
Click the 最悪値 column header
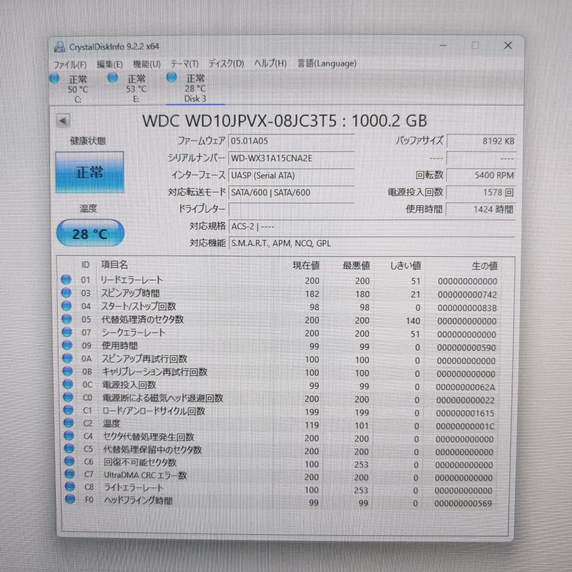click(x=357, y=266)
